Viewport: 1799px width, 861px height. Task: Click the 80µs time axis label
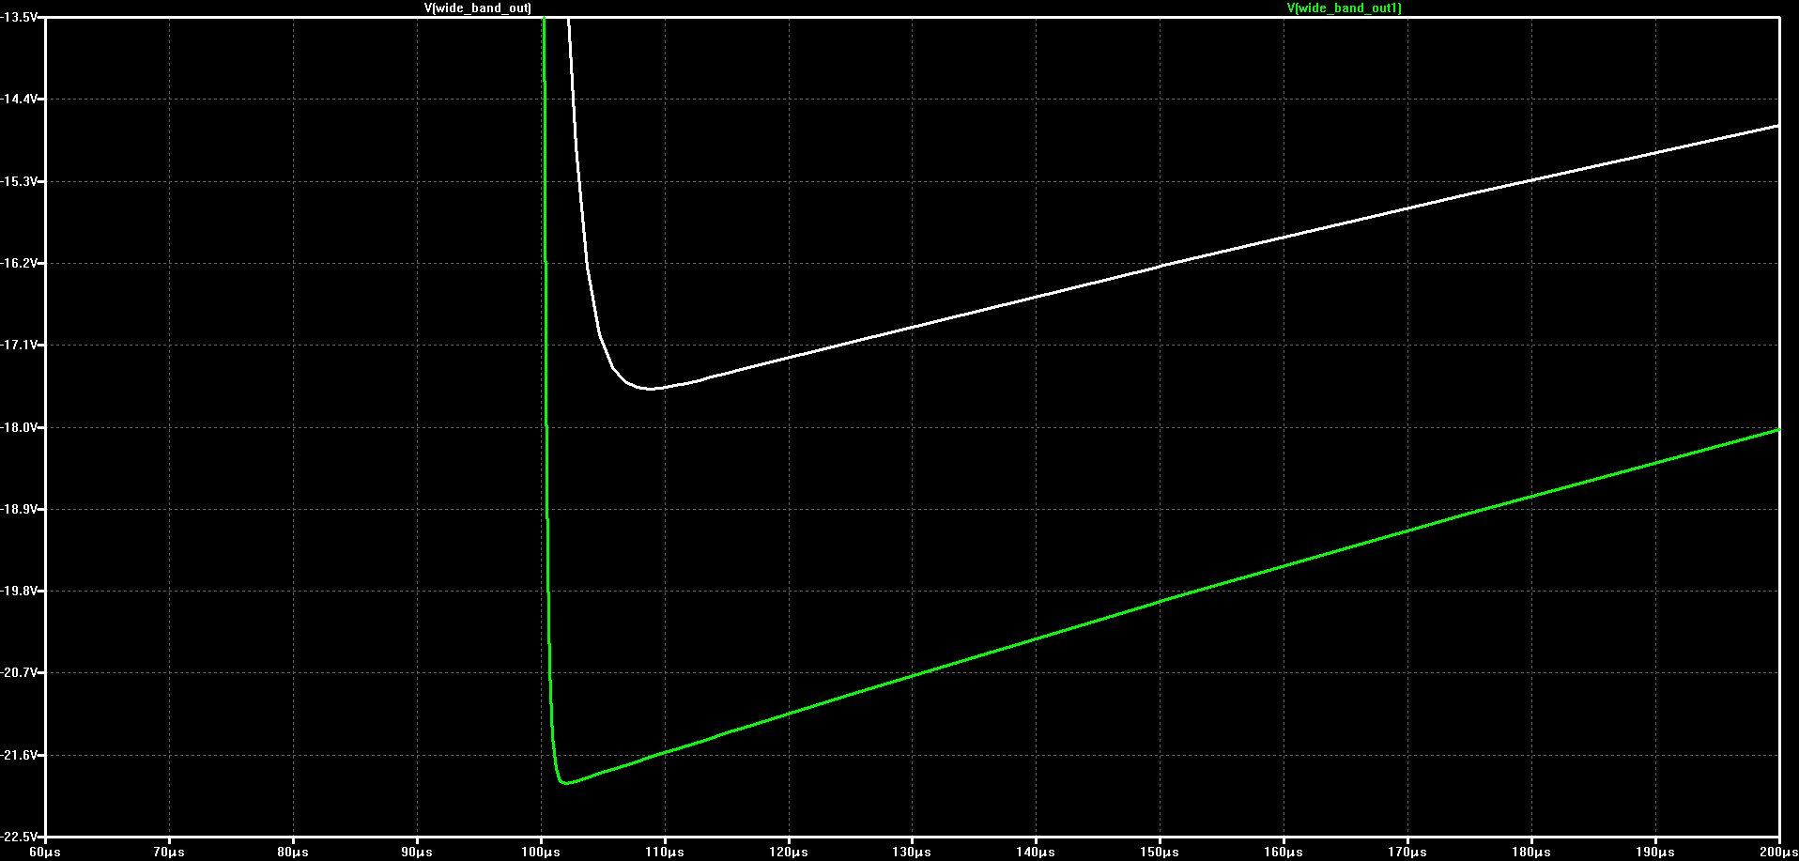tap(293, 853)
